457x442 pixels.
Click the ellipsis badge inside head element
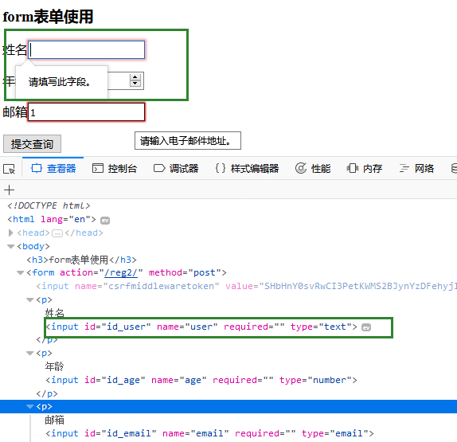(x=57, y=233)
